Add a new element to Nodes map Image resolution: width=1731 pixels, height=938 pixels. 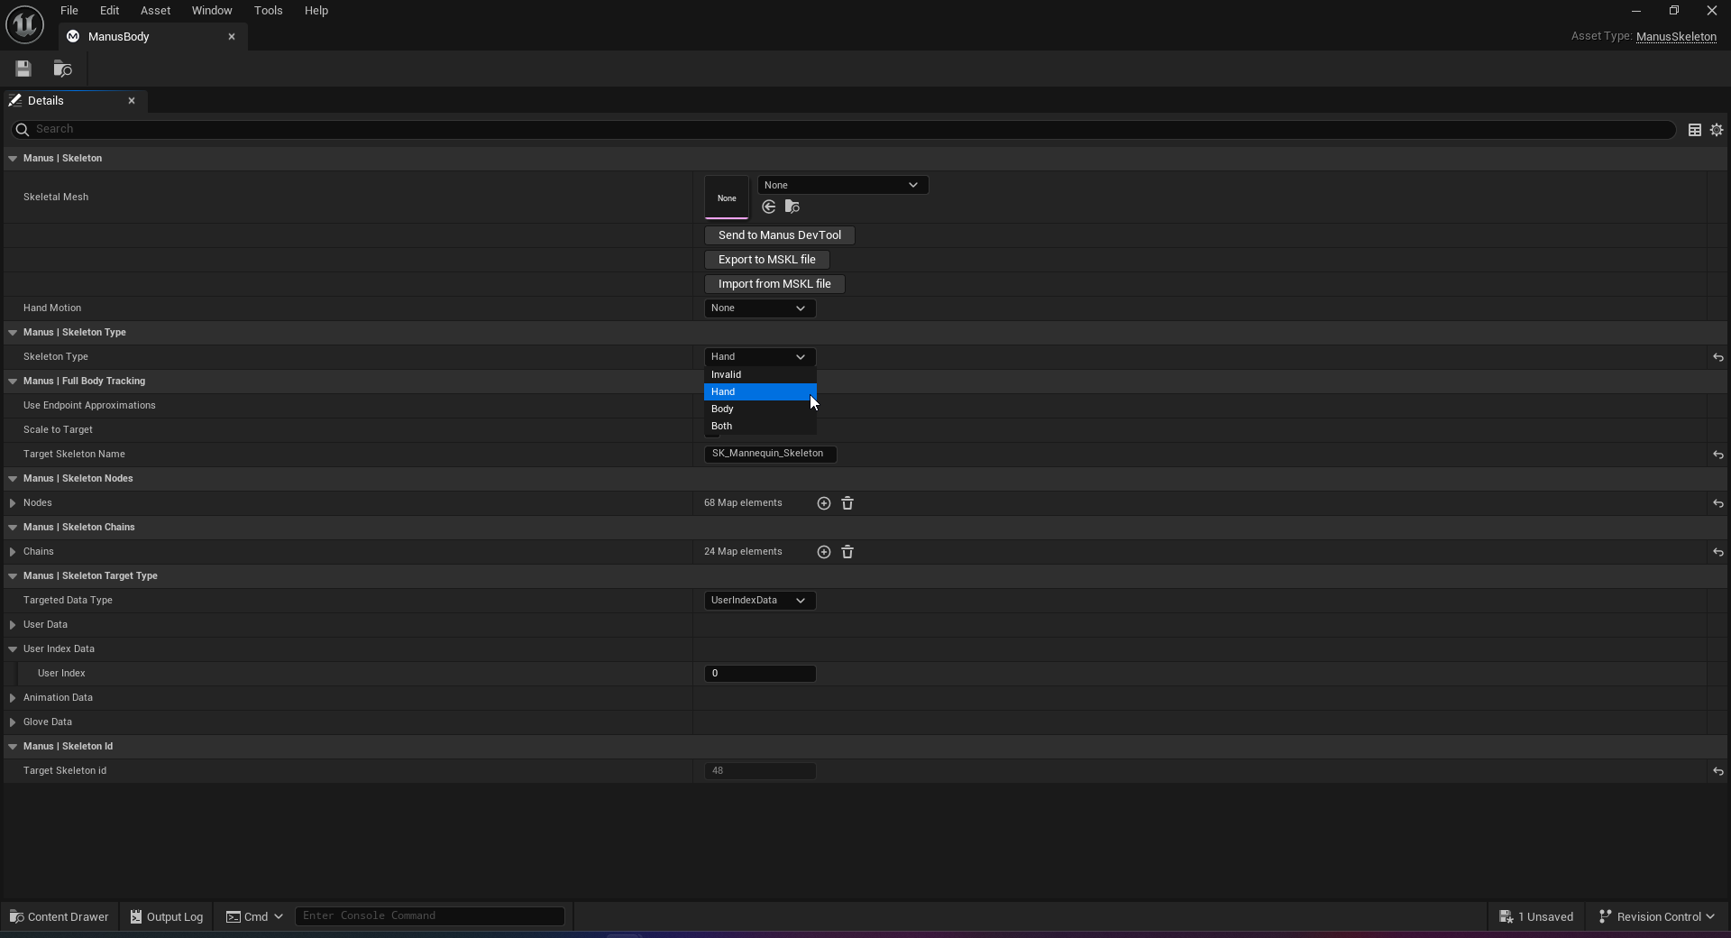(x=823, y=503)
